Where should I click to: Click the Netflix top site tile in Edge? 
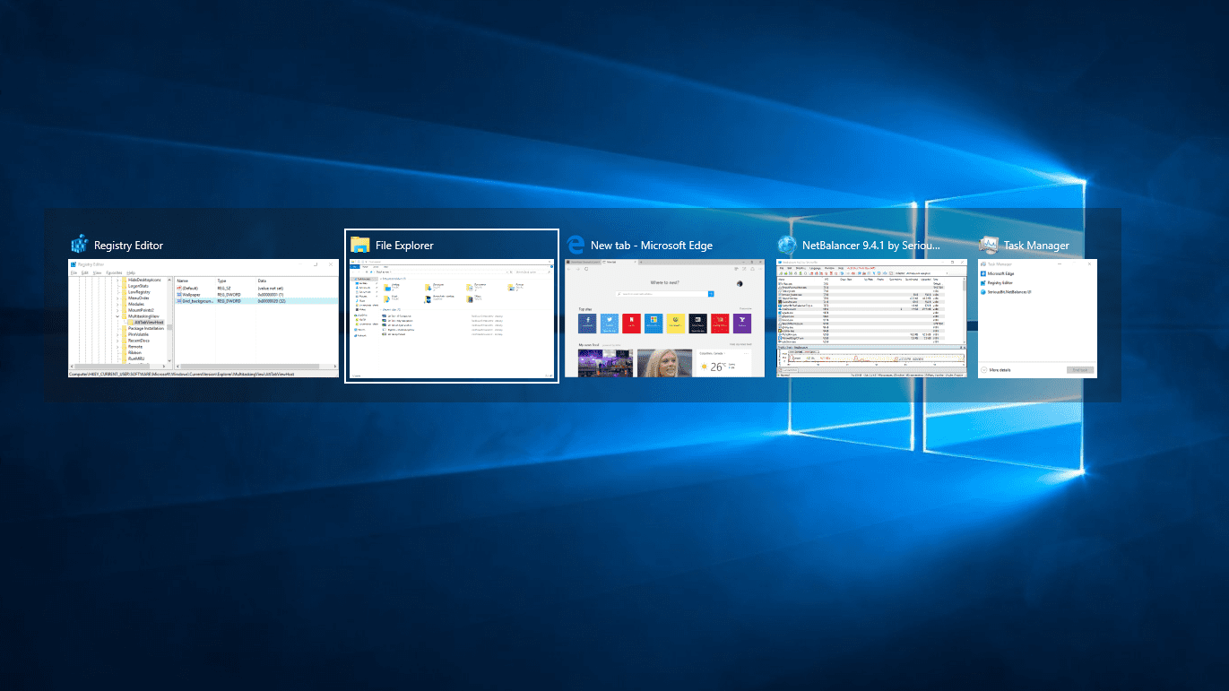pos(632,323)
